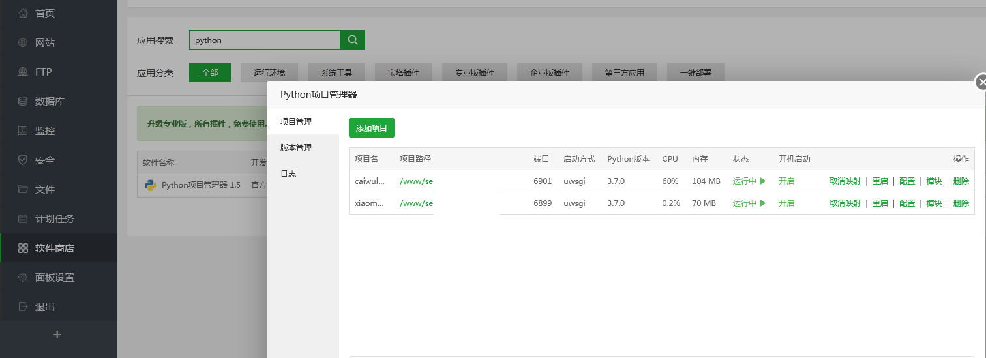Click the folder icon for 文件
Screen dimensions: 986x358
[x=23, y=189]
